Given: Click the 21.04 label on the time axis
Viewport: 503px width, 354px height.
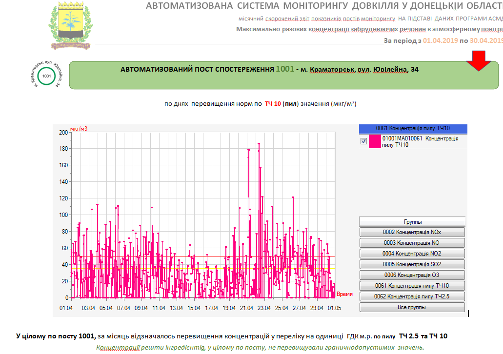Looking at the screenshot, I should (x=246, y=308).
